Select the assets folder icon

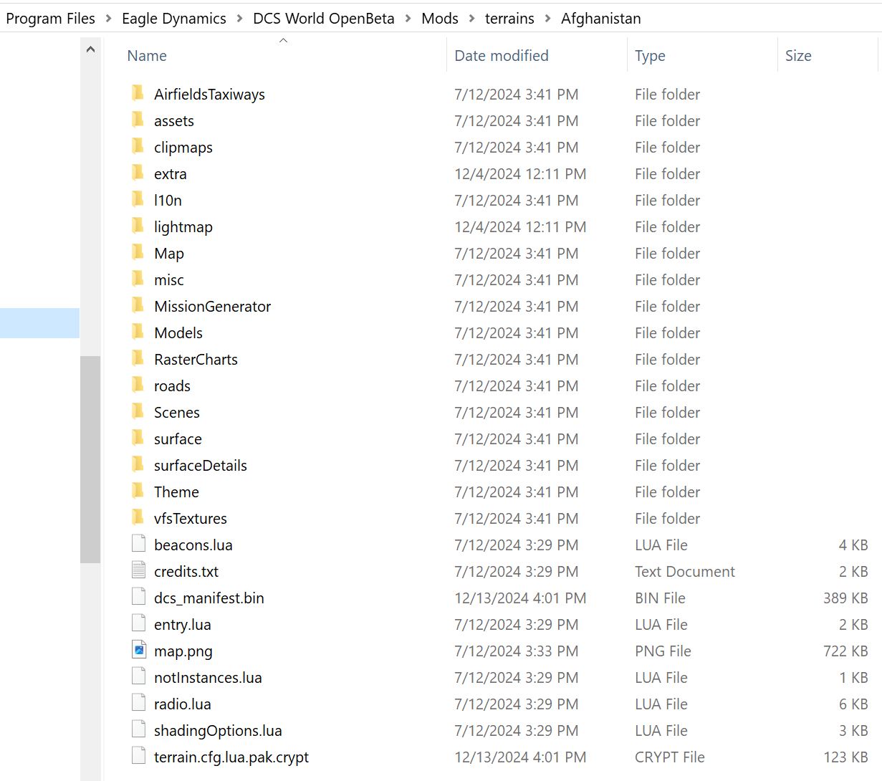coord(138,120)
